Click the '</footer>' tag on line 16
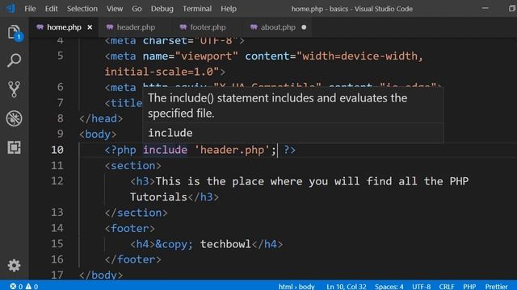The height and width of the screenshot is (290, 517). click(x=132, y=259)
